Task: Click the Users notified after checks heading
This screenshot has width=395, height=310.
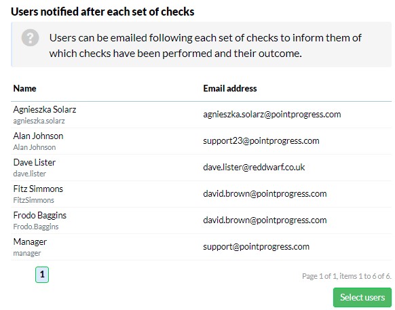Action: (102, 12)
